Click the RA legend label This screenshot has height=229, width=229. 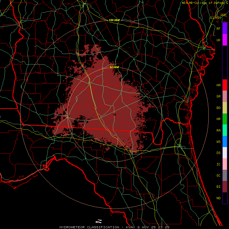coord(219,131)
